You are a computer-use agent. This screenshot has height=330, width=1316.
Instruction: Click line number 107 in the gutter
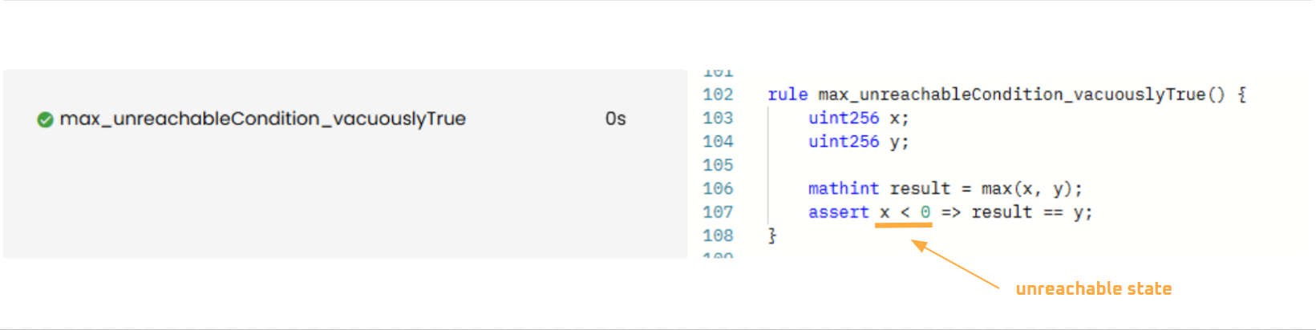point(718,212)
